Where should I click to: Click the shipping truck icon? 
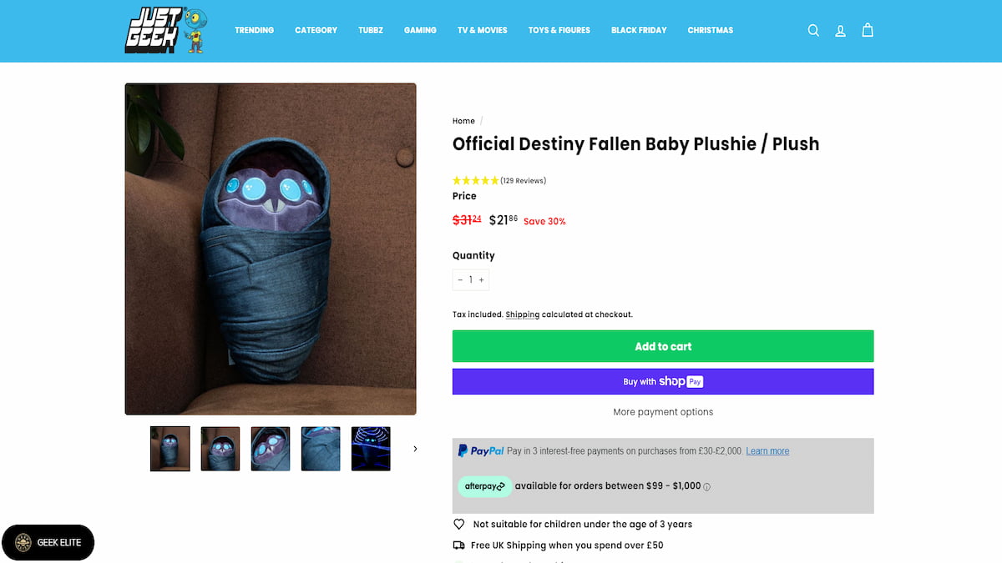pyautogui.click(x=458, y=545)
